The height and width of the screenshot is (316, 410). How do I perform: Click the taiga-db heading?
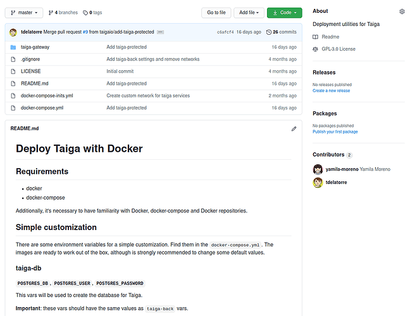(28, 268)
